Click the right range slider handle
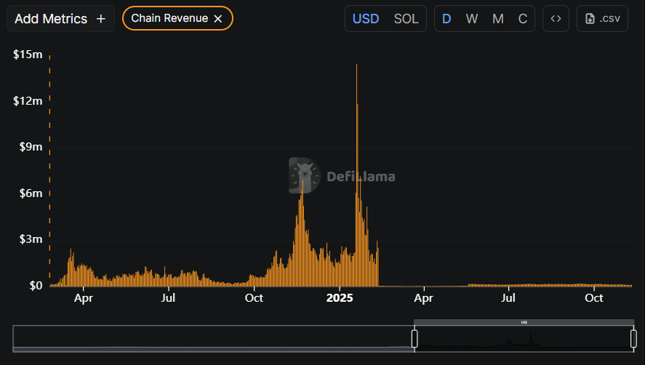The width and height of the screenshot is (645, 365). point(633,339)
